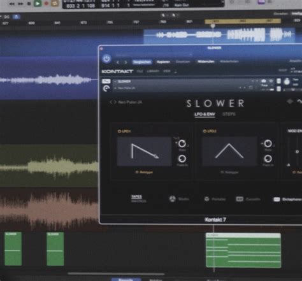Open Kontakt FILE menu

(140, 71)
